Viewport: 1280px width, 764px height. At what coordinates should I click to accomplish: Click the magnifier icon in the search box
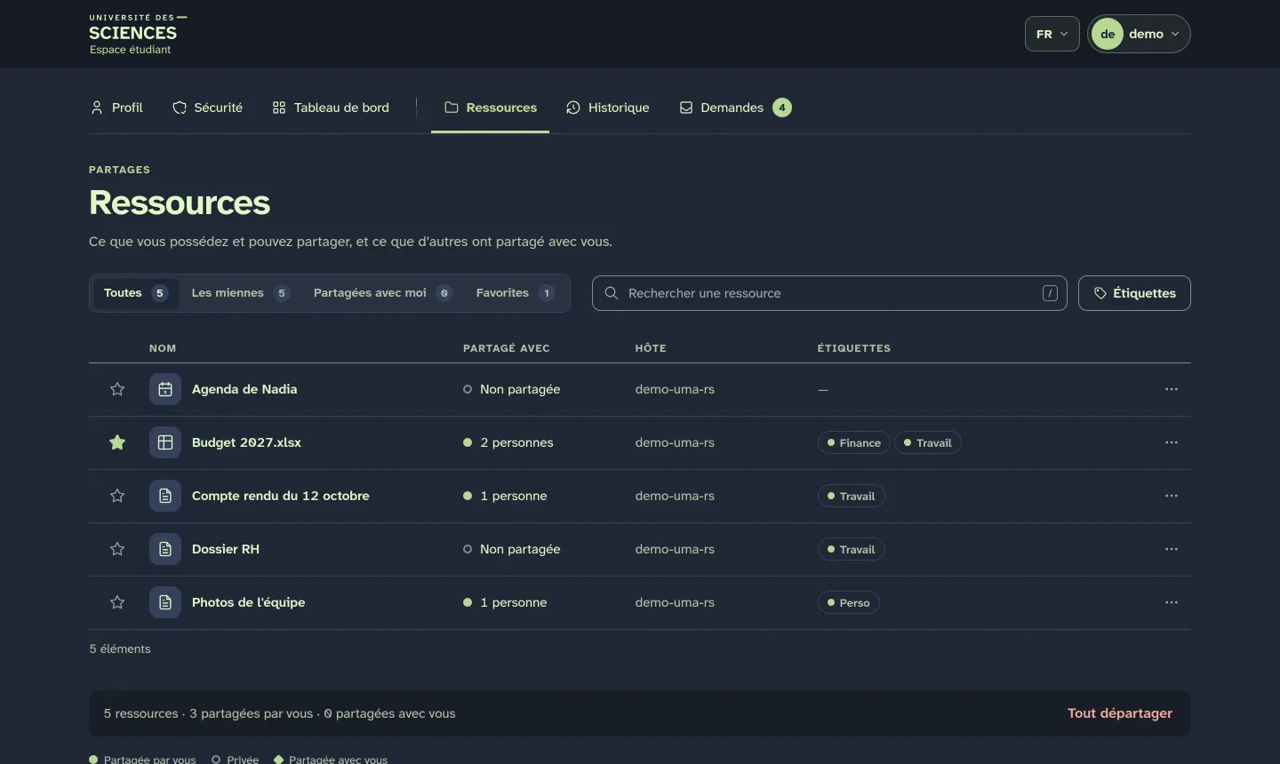click(x=612, y=293)
